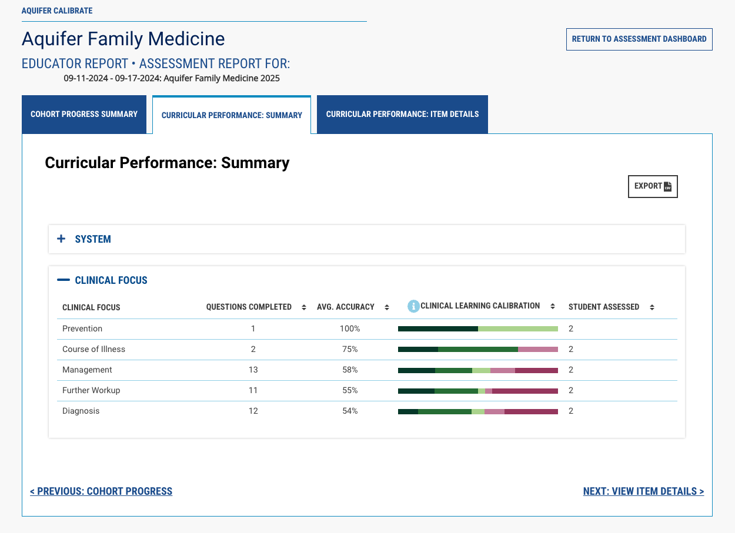Screen dimensions: 735x533
Task: Select Curricular Performance: Summary tab
Action: click(232, 115)
